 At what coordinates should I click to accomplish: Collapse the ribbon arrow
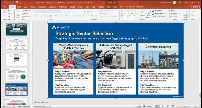click(199, 20)
